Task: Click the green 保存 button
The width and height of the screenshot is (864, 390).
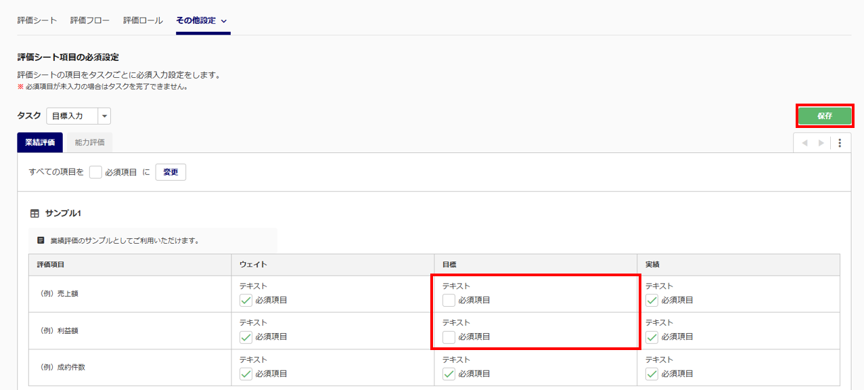Action: tap(825, 116)
